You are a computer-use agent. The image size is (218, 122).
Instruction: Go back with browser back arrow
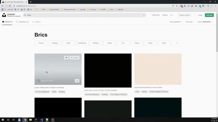[2, 6]
